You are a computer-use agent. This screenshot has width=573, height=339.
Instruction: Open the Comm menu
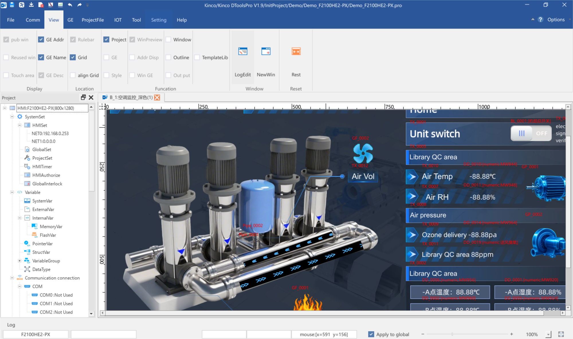pyautogui.click(x=32, y=20)
